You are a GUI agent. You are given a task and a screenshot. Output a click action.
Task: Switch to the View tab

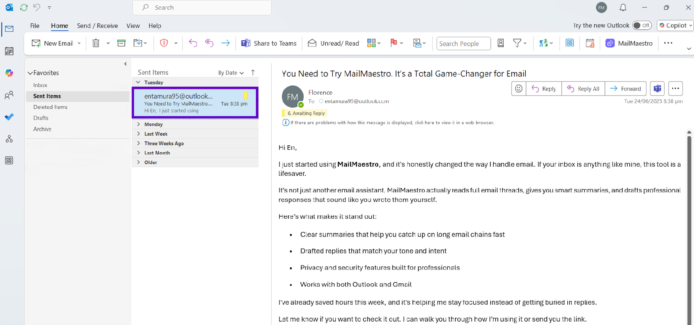133,26
